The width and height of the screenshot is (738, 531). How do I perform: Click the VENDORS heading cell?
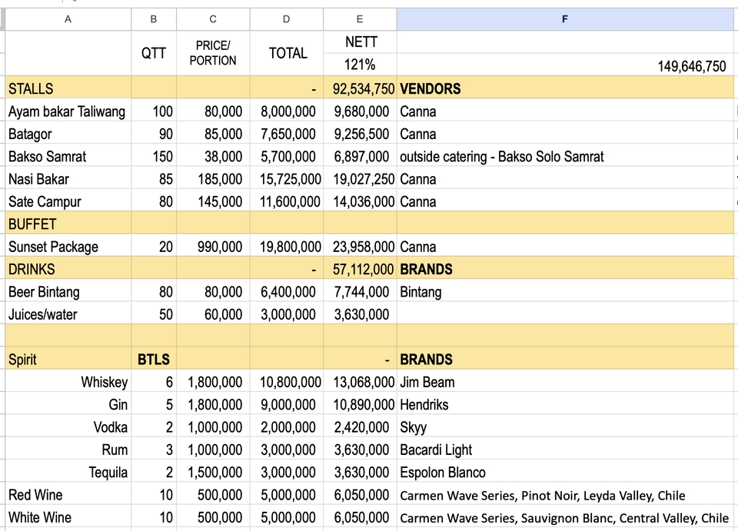[565, 88]
